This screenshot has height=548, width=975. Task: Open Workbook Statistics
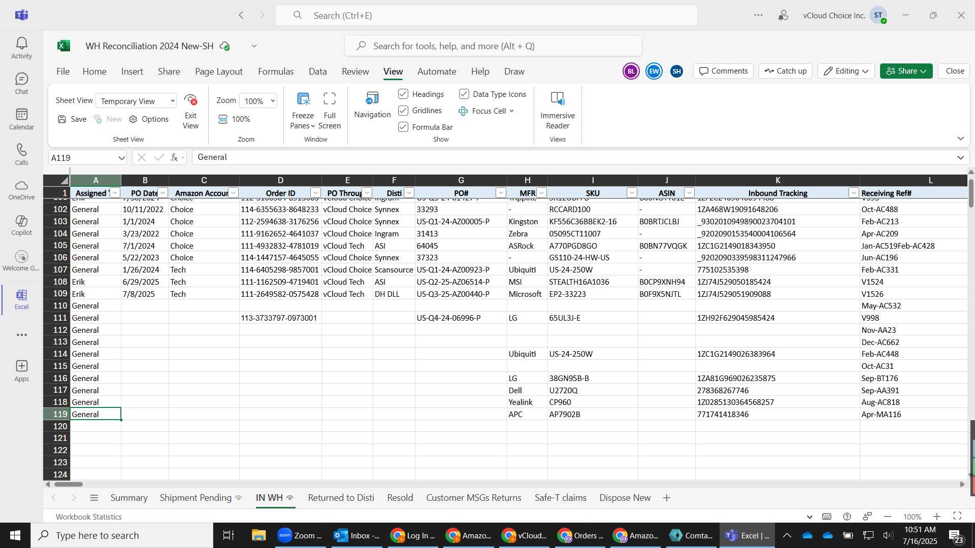(89, 517)
